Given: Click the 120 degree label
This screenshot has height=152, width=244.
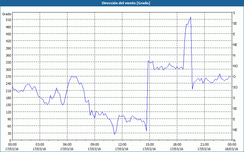Looking at the screenshot, I should point(8,112).
